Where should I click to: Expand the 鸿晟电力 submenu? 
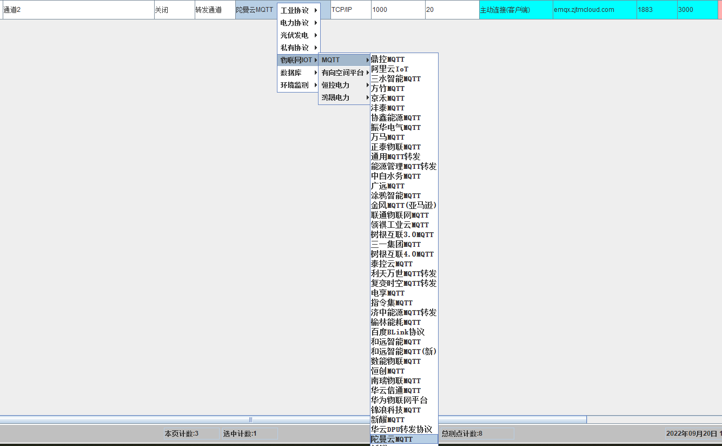point(345,97)
